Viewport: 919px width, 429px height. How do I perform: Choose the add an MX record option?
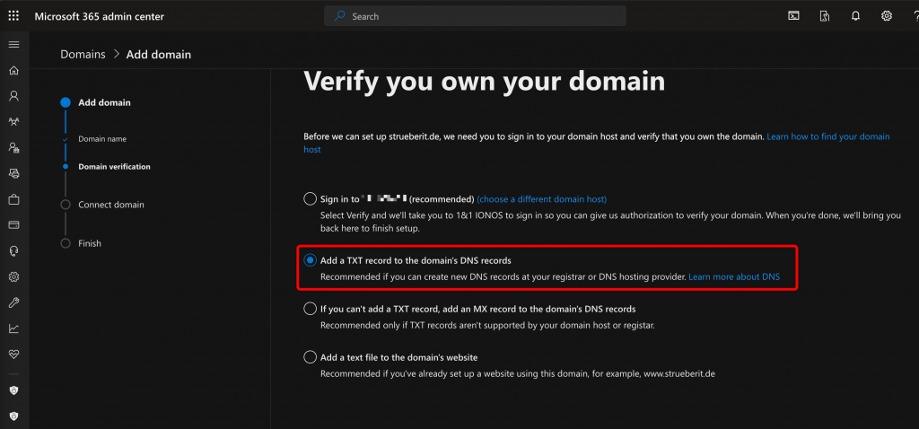coord(311,309)
